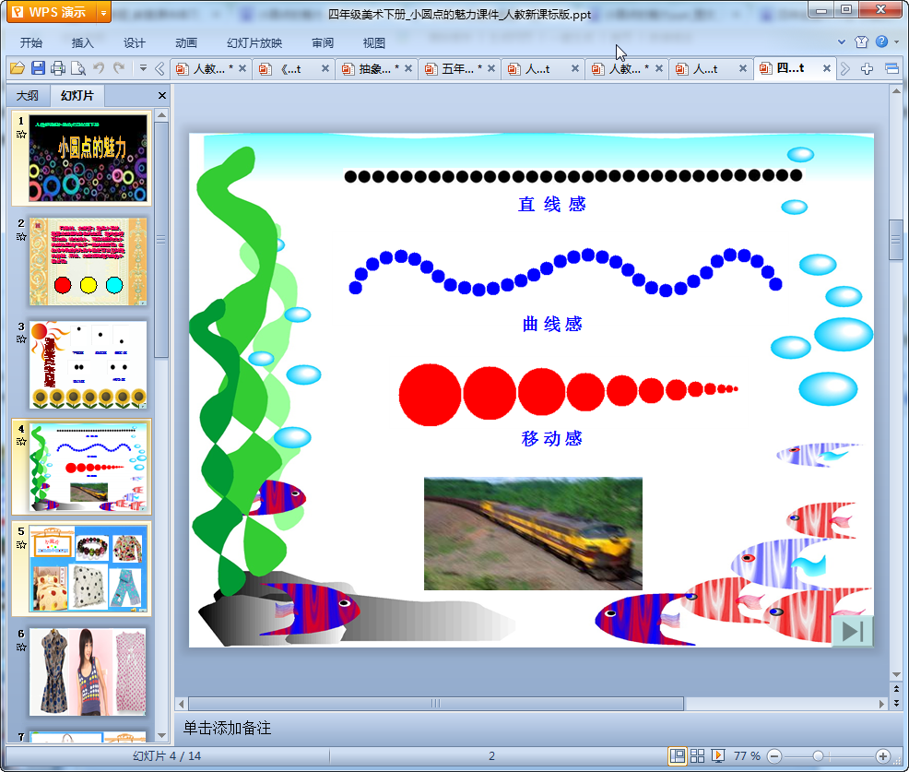Click the vertical scrollbar up arrow in editing area

(x=896, y=91)
